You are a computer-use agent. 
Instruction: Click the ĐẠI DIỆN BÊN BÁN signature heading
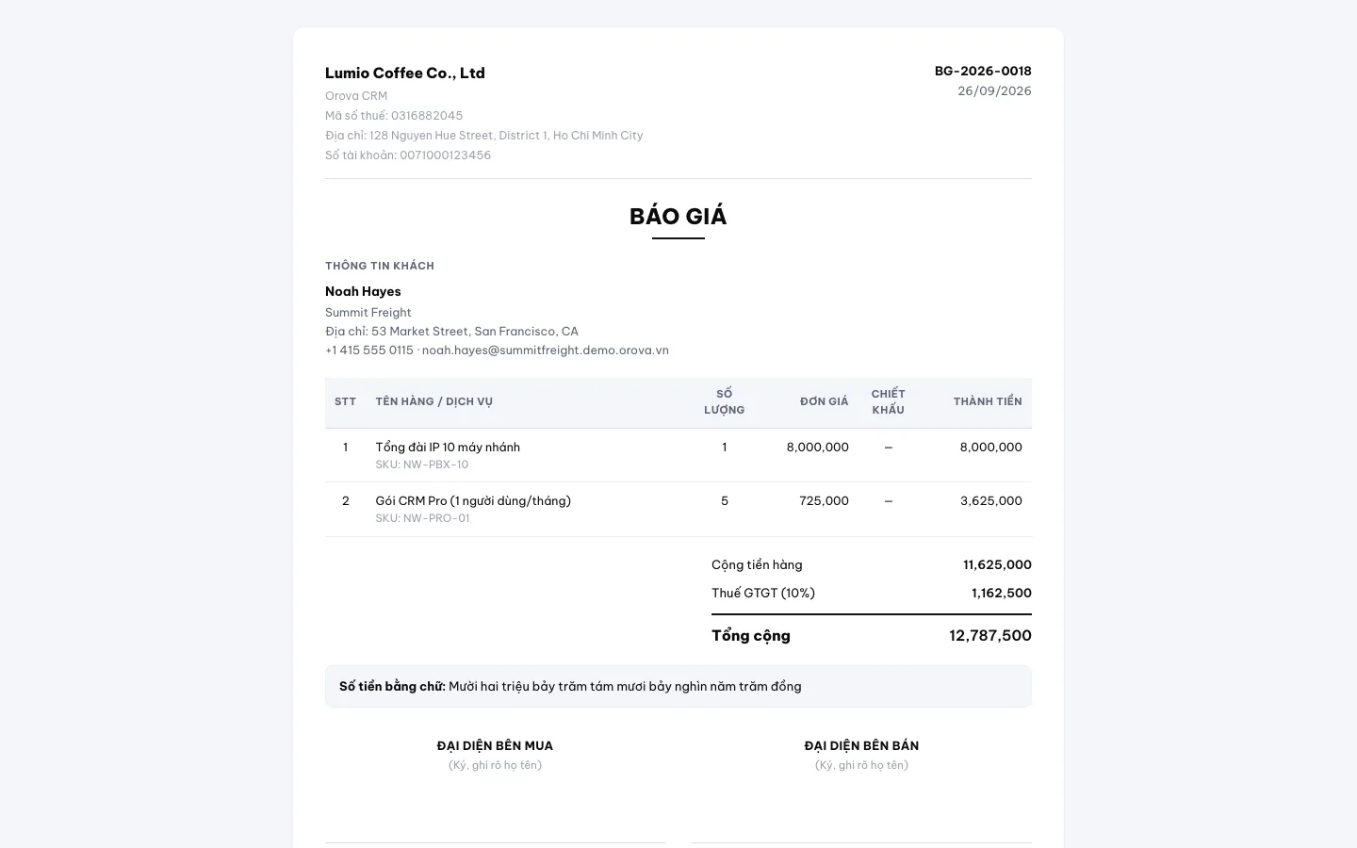861,745
